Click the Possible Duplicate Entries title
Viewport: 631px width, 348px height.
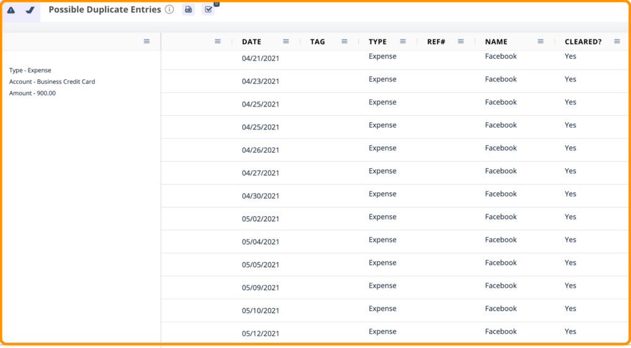[x=105, y=10]
